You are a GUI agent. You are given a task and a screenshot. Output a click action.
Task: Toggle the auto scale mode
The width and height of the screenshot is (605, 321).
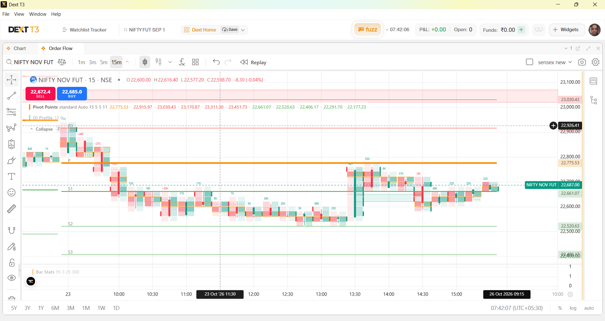tap(589, 308)
